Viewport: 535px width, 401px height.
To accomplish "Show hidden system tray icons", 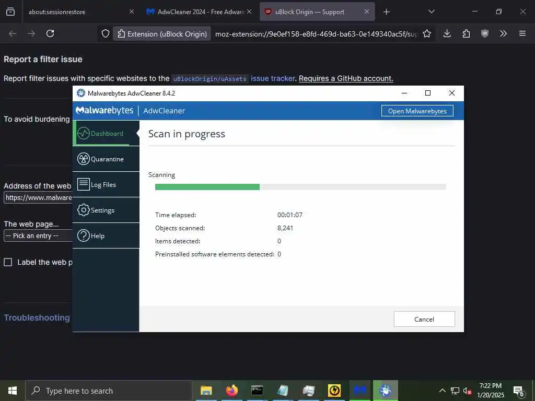I will pyautogui.click(x=442, y=391).
